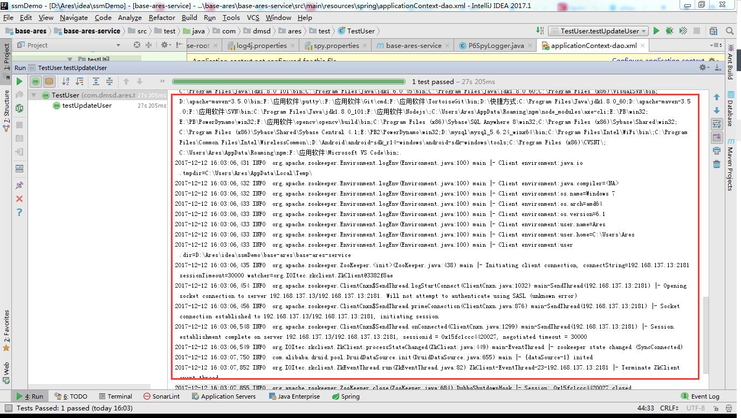
Task: Close the Run tab with red X icon
Action: click(x=19, y=199)
